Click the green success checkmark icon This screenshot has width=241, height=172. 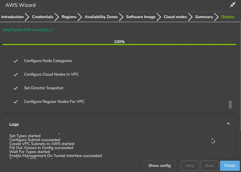tap(51, 30)
